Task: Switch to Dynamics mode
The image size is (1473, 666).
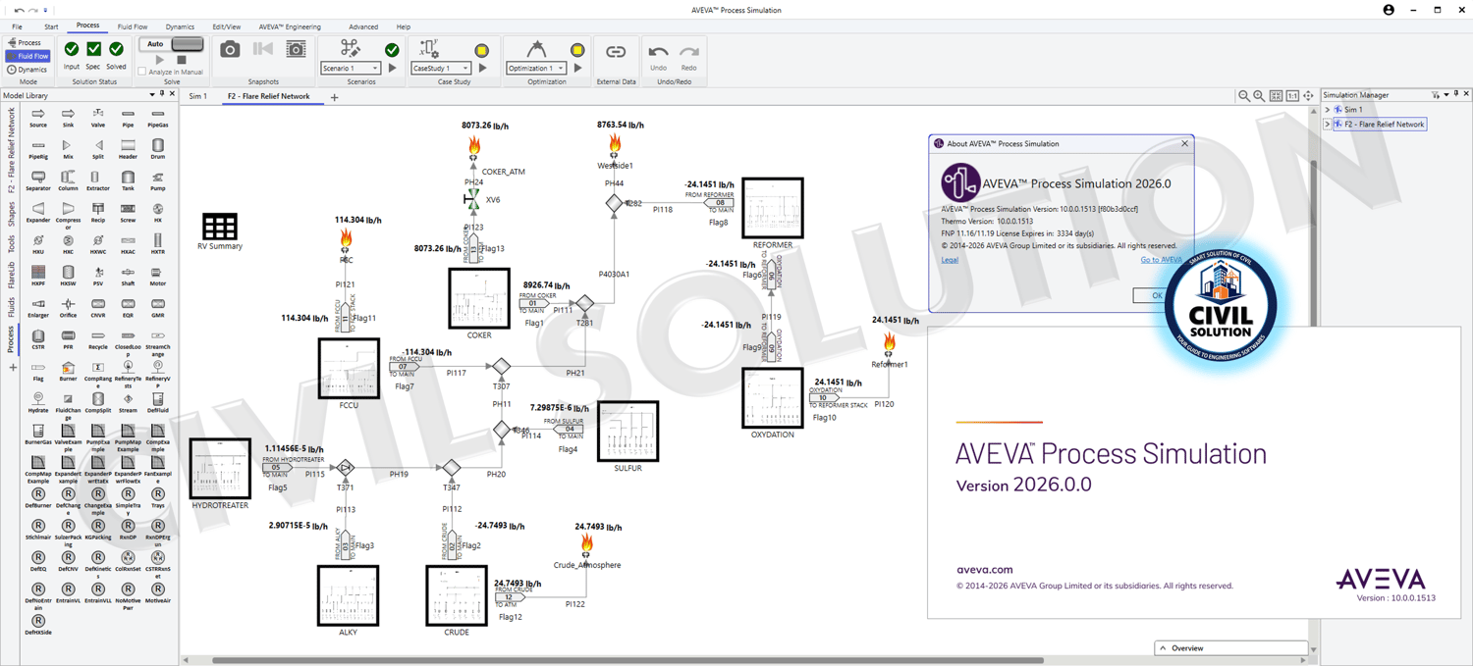Action: (27, 70)
